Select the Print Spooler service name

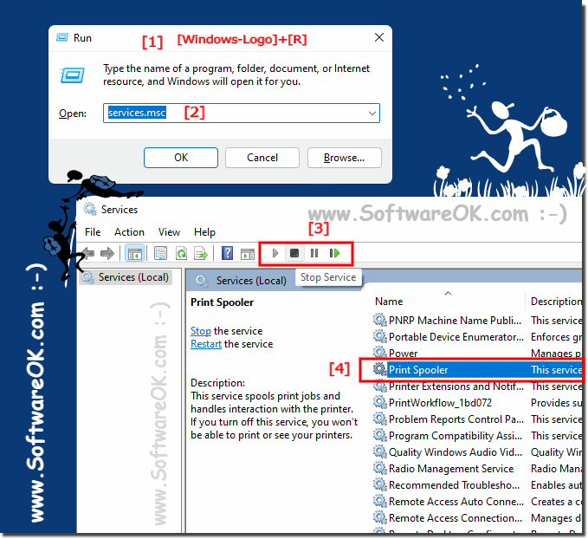pos(418,370)
